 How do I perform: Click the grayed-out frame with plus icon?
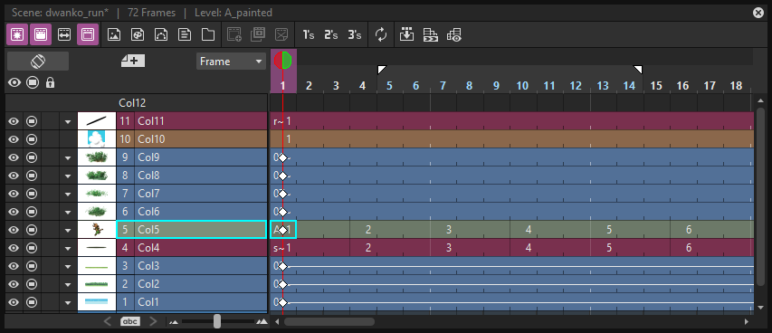click(234, 34)
